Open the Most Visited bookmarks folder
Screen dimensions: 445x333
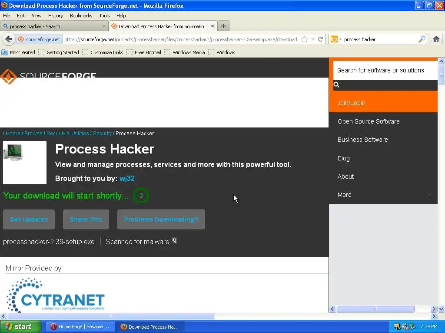pyautogui.click(x=18, y=52)
